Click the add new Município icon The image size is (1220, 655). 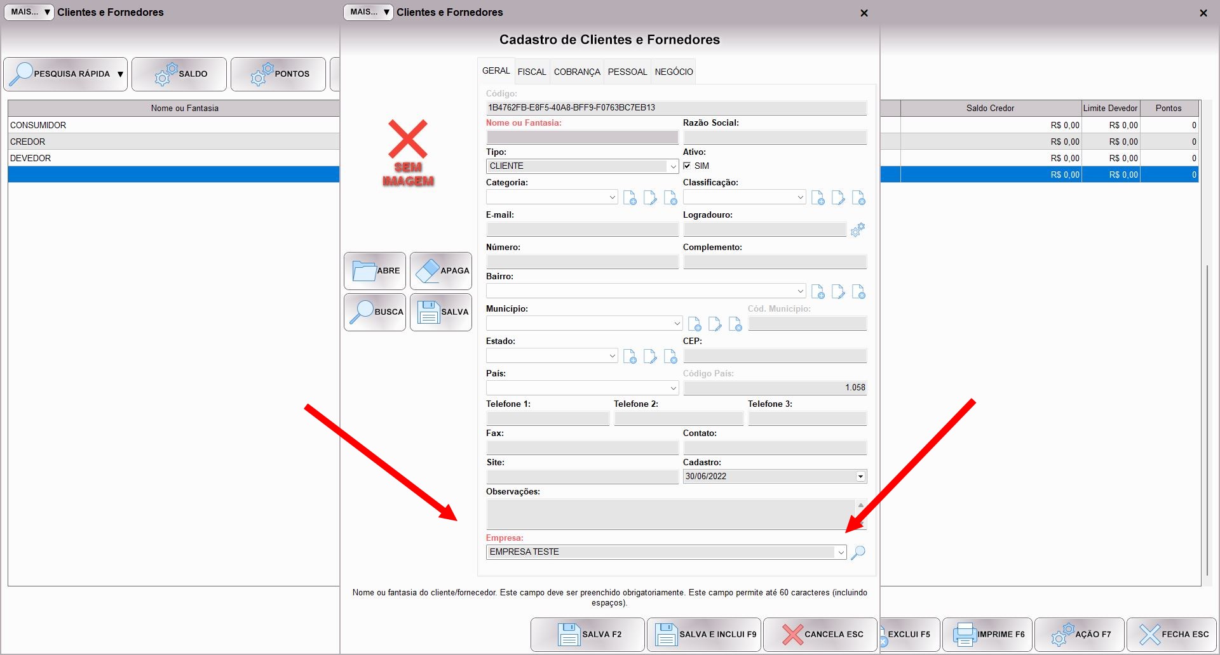point(695,324)
